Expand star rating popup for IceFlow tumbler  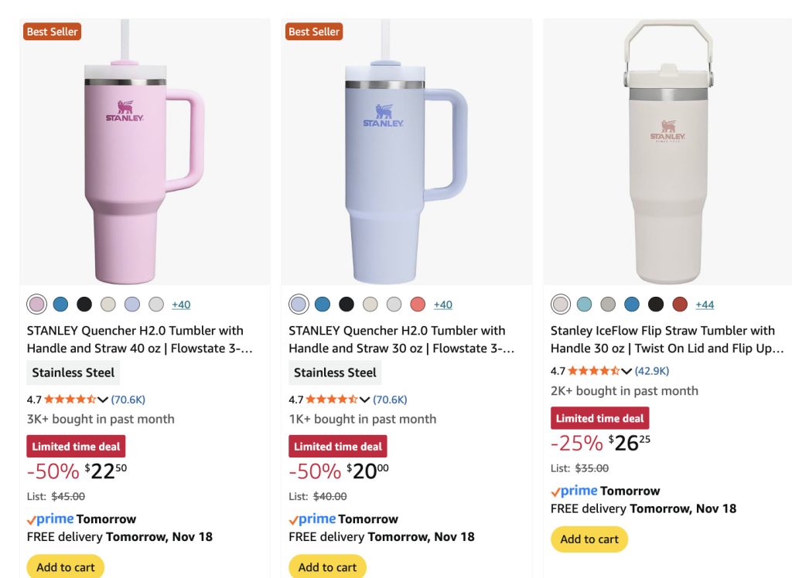tap(626, 371)
